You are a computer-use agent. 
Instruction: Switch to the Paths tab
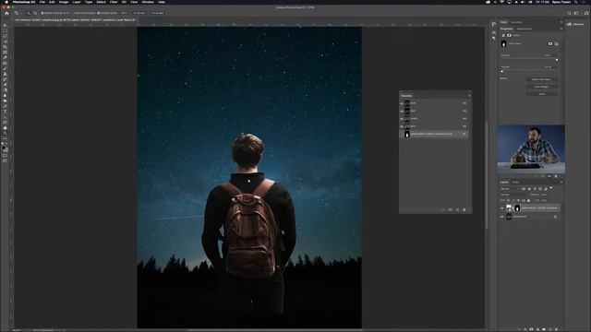click(515, 182)
